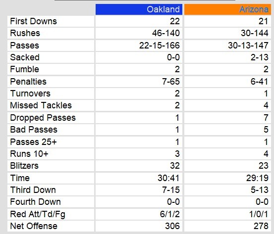Click Oakland's Red Att/Td/Fg value 6/1/2
The width and height of the screenshot is (274, 234).
coord(169,214)
